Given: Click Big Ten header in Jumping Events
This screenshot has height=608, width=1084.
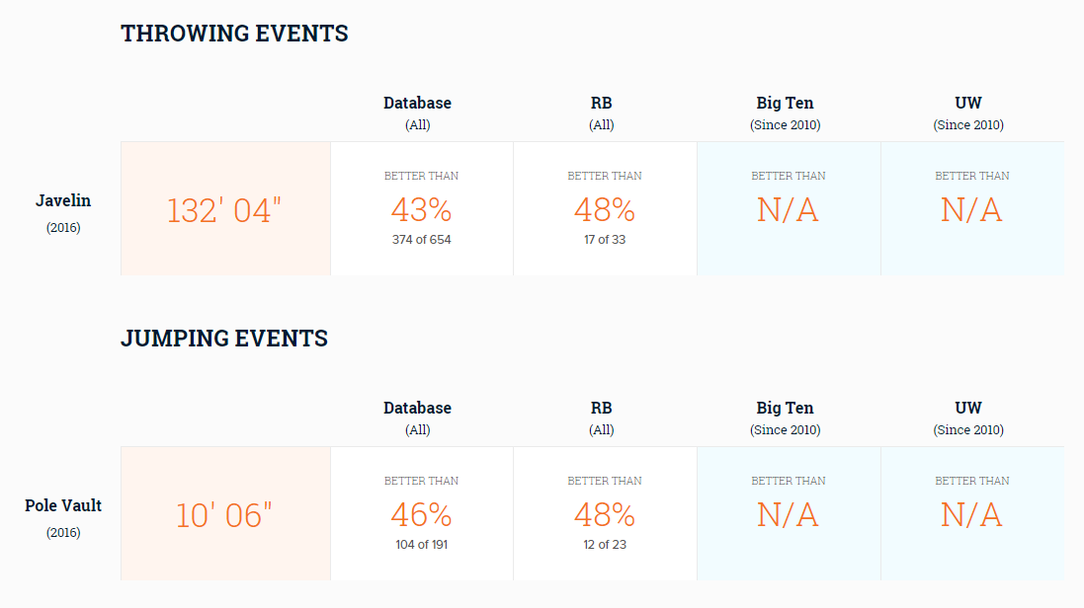Looking at the screenshot, I should point(786,418).
